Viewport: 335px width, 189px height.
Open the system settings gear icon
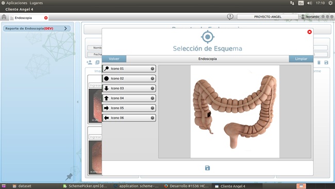click(x=330, y=3)
